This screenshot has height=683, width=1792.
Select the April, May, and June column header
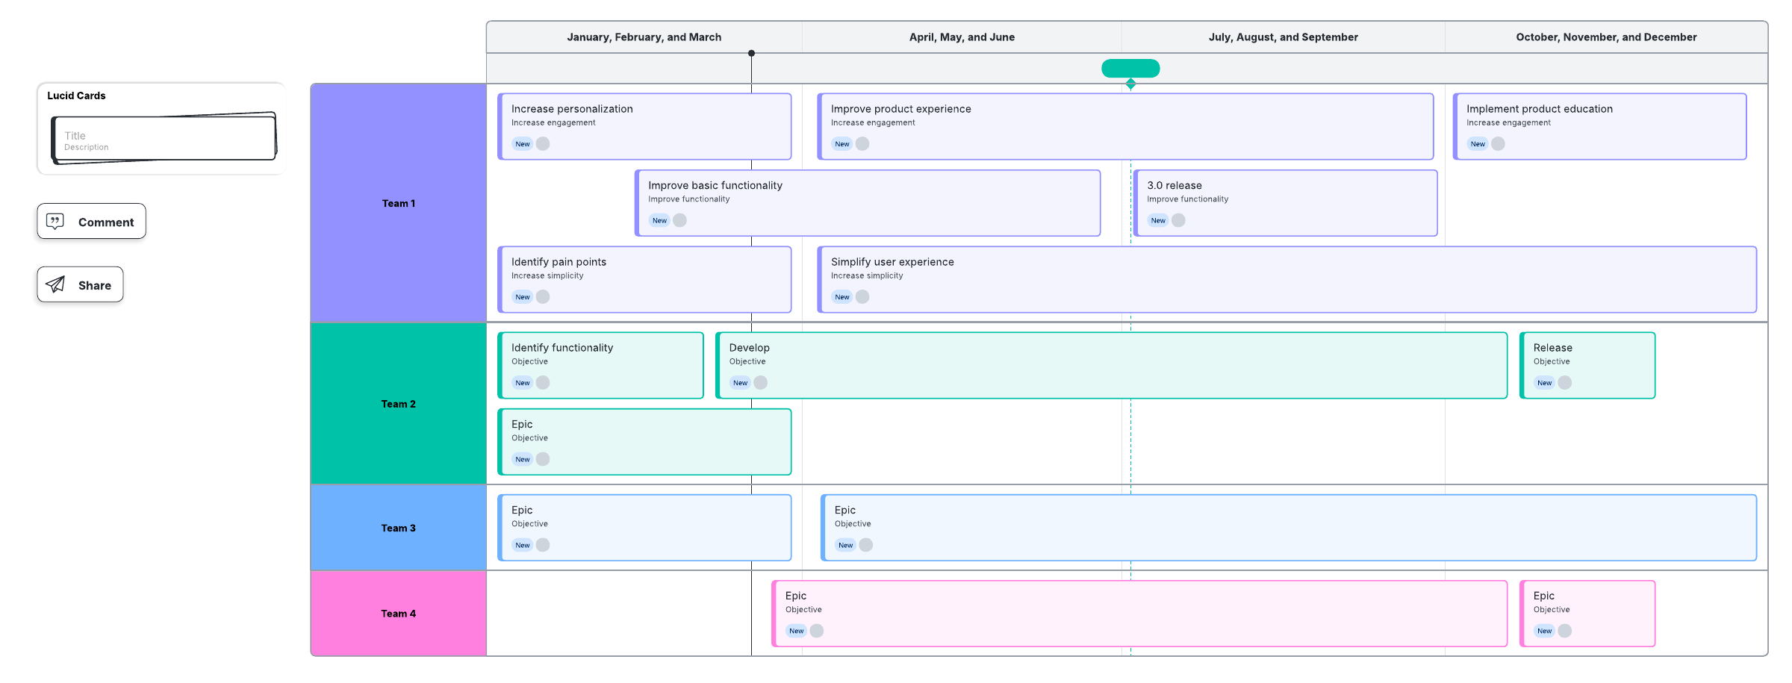click(961, 37)
